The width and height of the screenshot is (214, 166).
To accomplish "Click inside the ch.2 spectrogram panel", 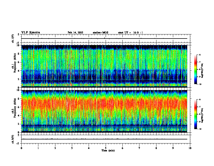I will coord(104,111).
